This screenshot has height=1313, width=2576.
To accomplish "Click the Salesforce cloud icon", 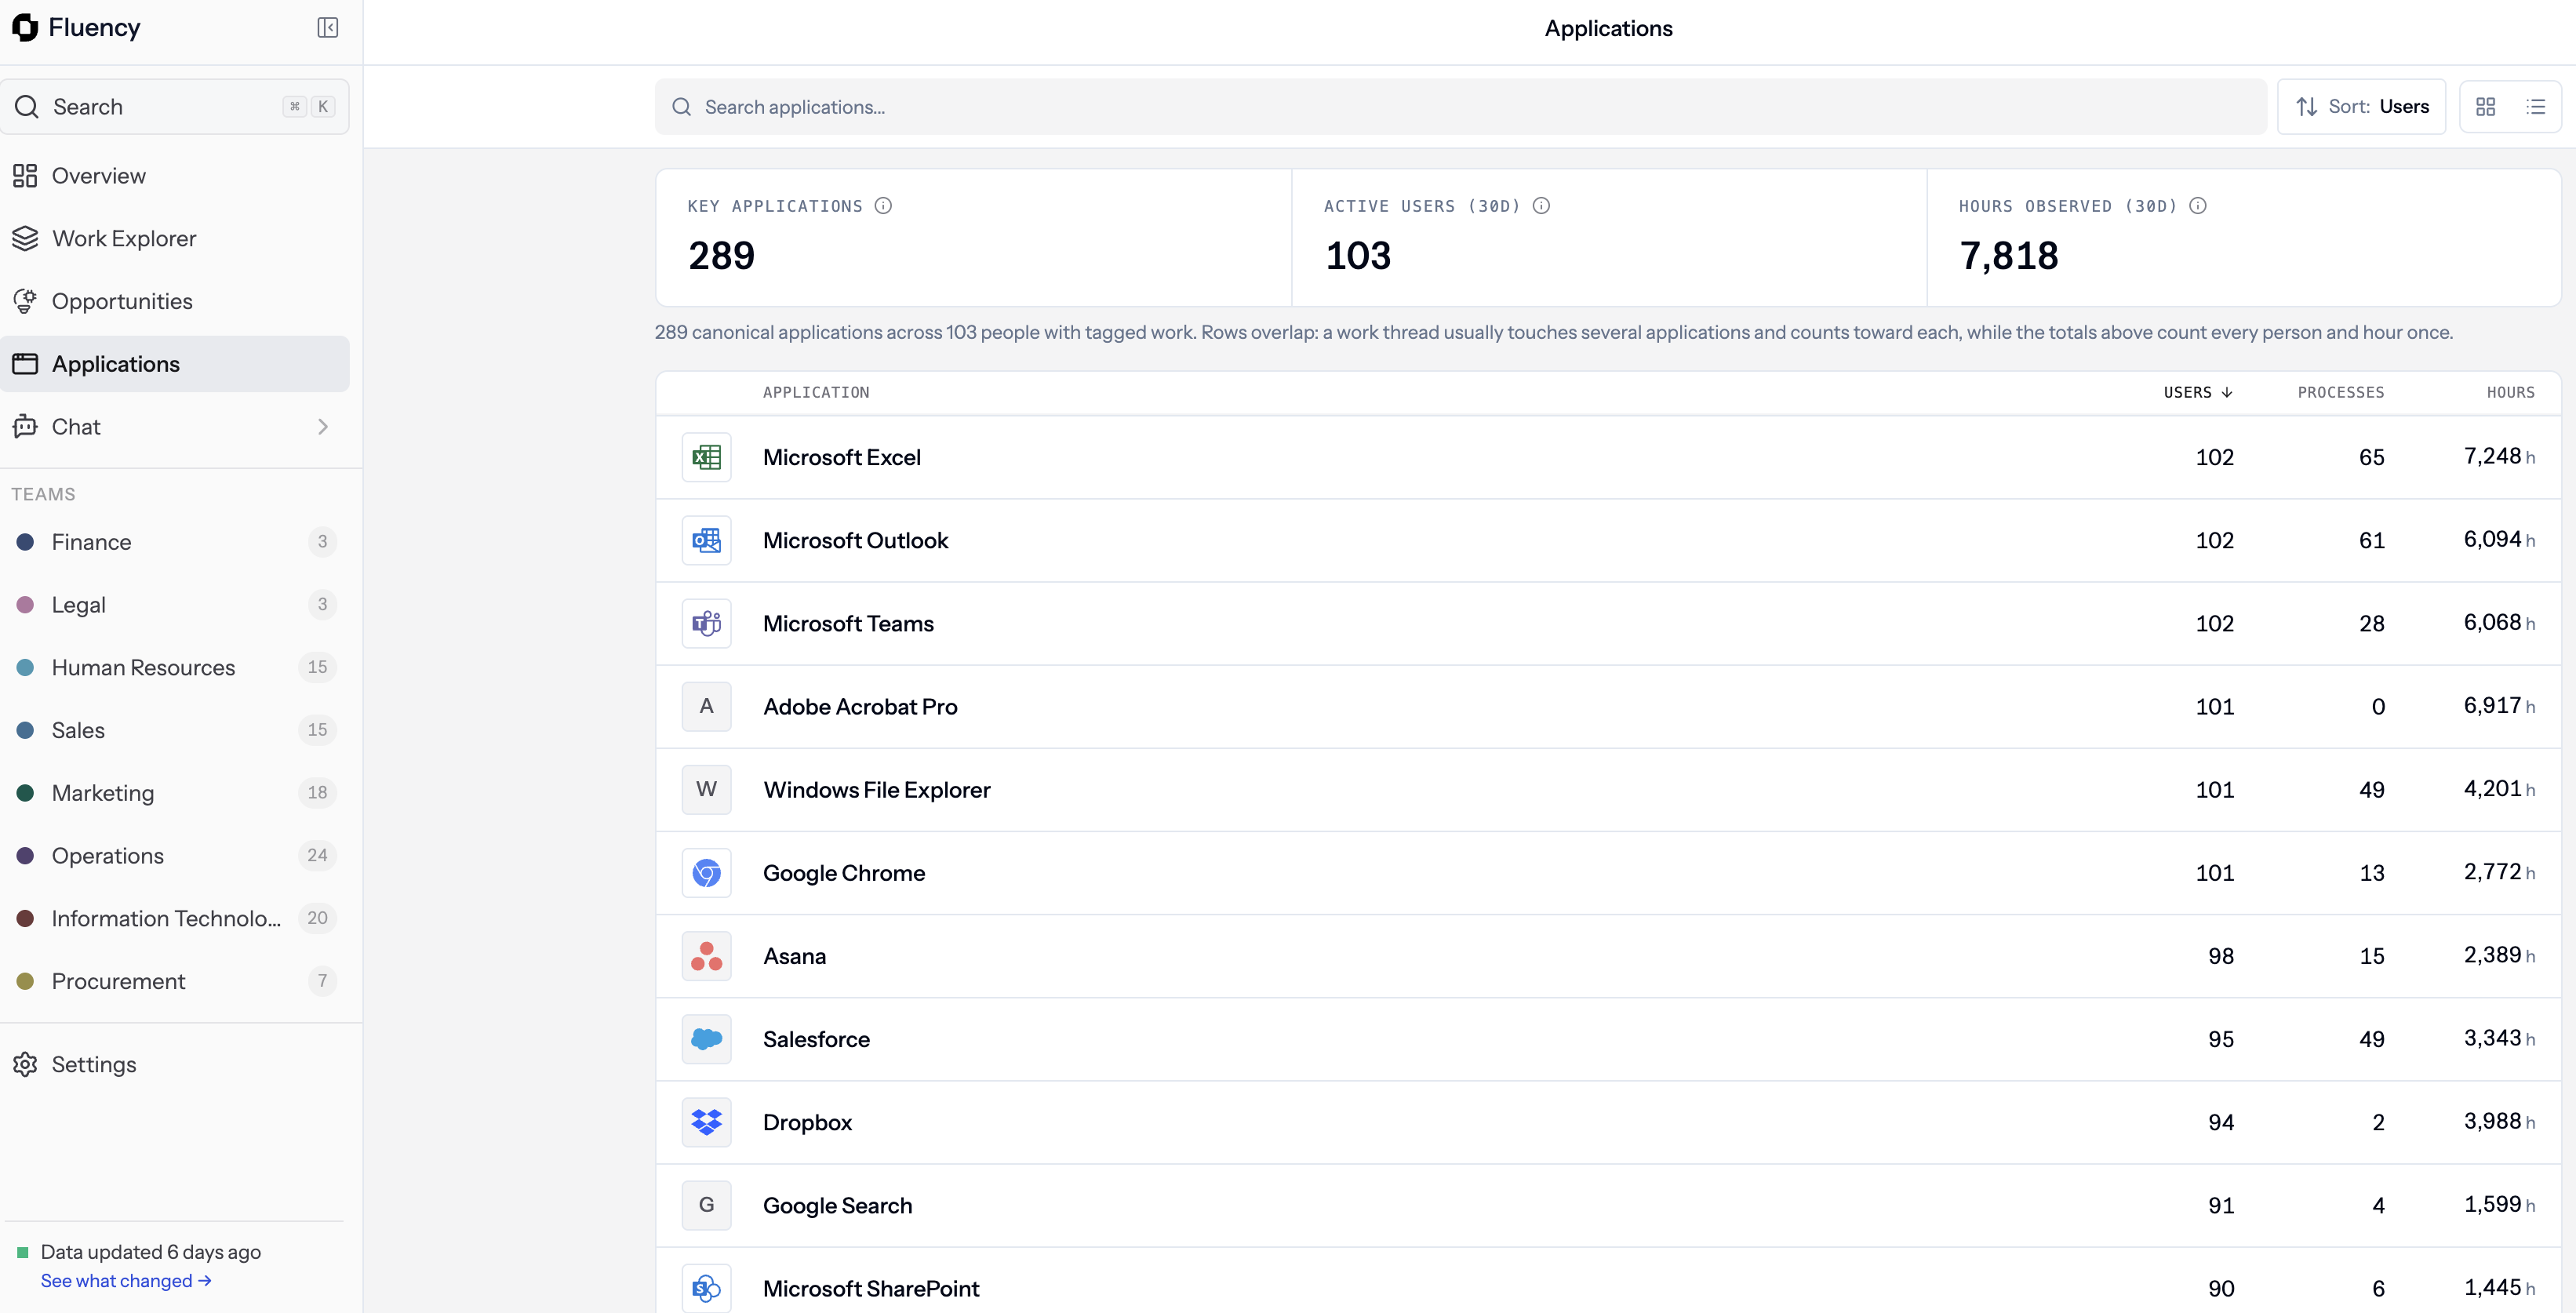I will pyautogui.click(x=706, y=1039).
